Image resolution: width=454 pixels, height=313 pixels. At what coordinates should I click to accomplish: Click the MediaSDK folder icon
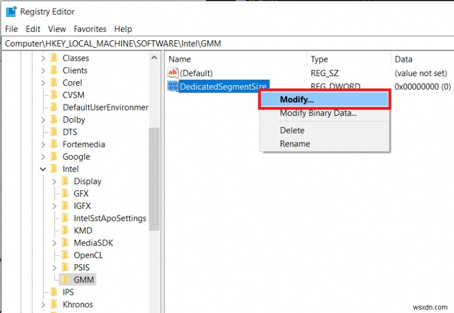(x=65, y=243)
